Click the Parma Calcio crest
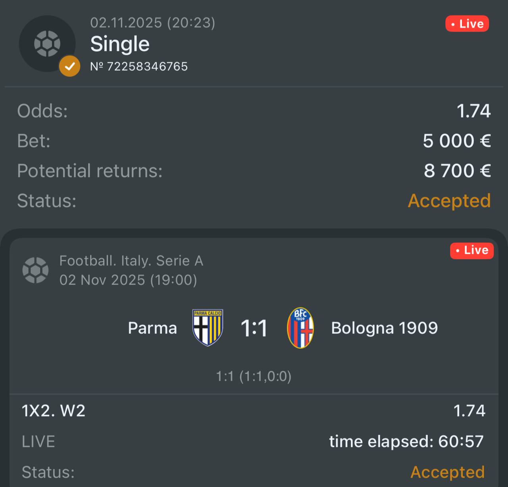508x487 pixels. 208,328
